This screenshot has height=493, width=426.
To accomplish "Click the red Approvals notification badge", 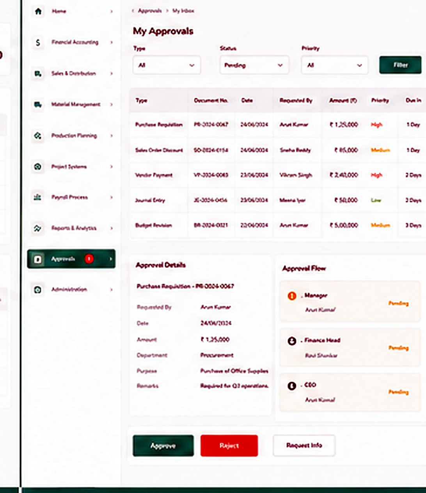I will point(89,259).
